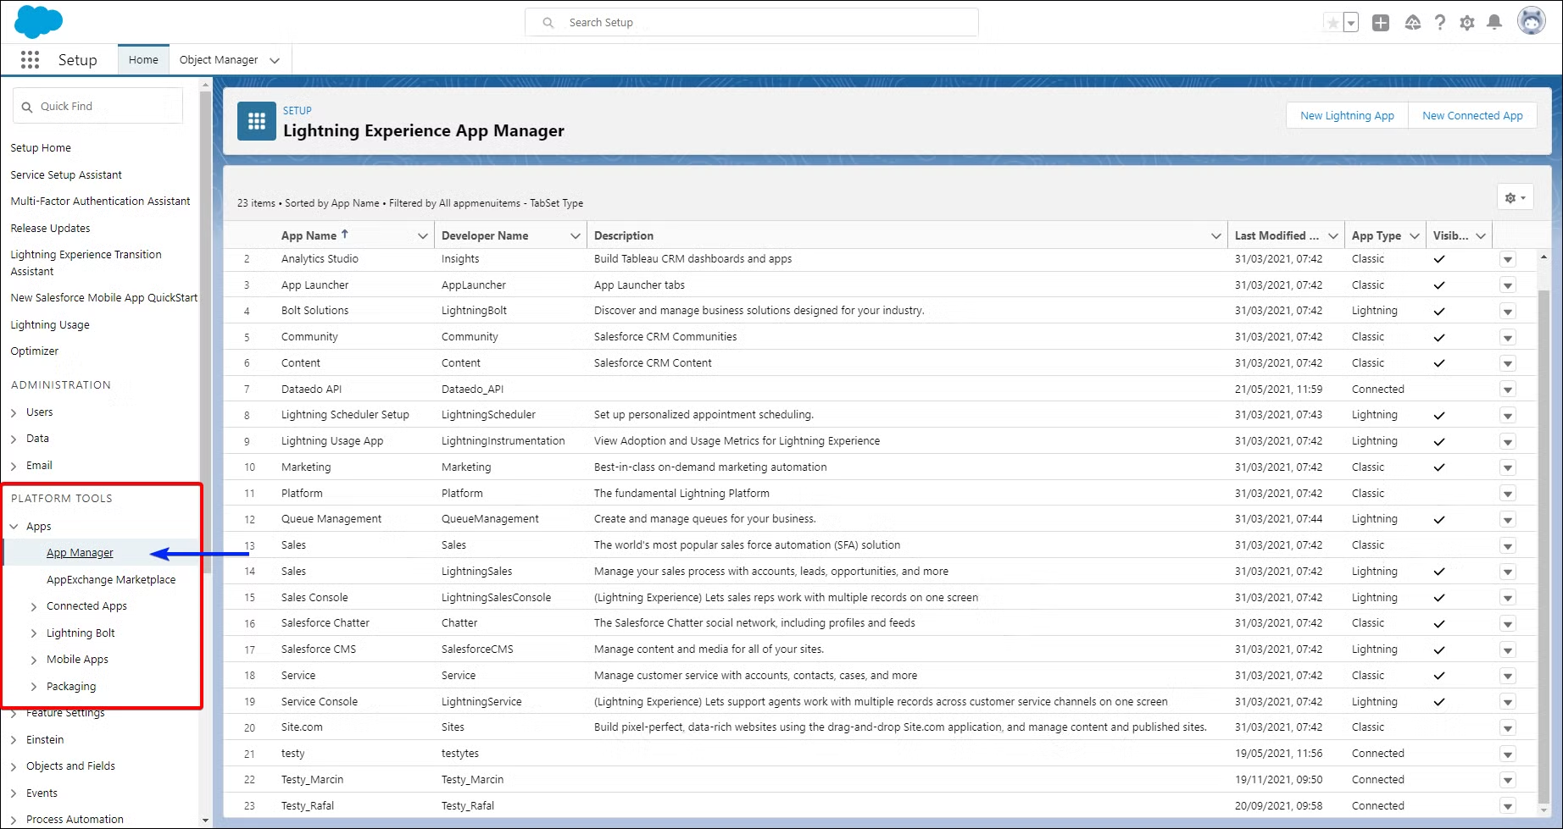
Task: Open App Manager in sidebar
Action: point(80,553)
